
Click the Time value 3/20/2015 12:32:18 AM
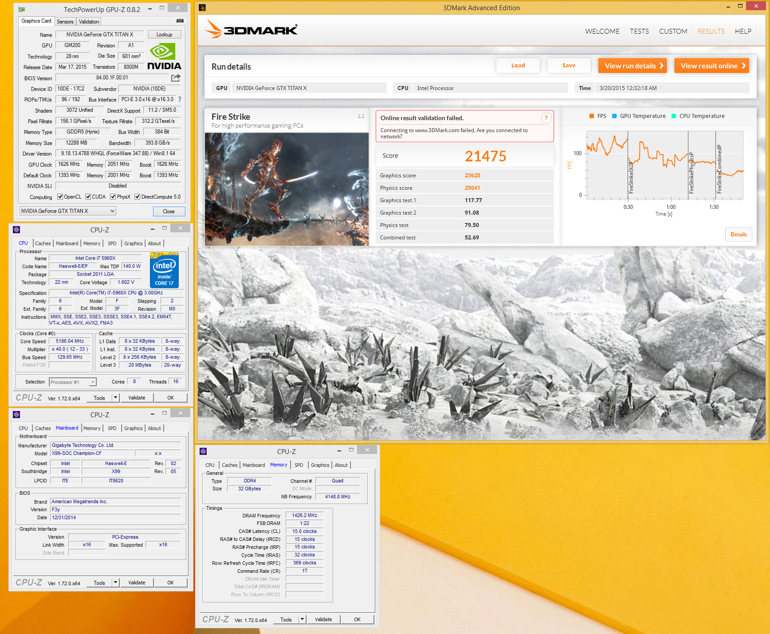628,88
